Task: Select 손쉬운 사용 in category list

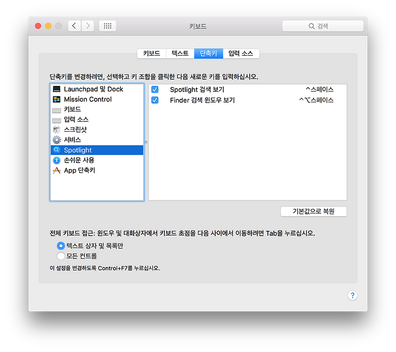Action: 97,160
